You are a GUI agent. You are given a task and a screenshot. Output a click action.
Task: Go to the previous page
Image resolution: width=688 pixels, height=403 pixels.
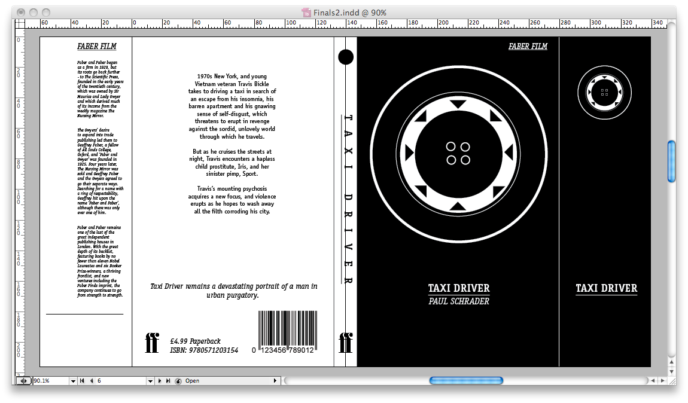point(92,381)
